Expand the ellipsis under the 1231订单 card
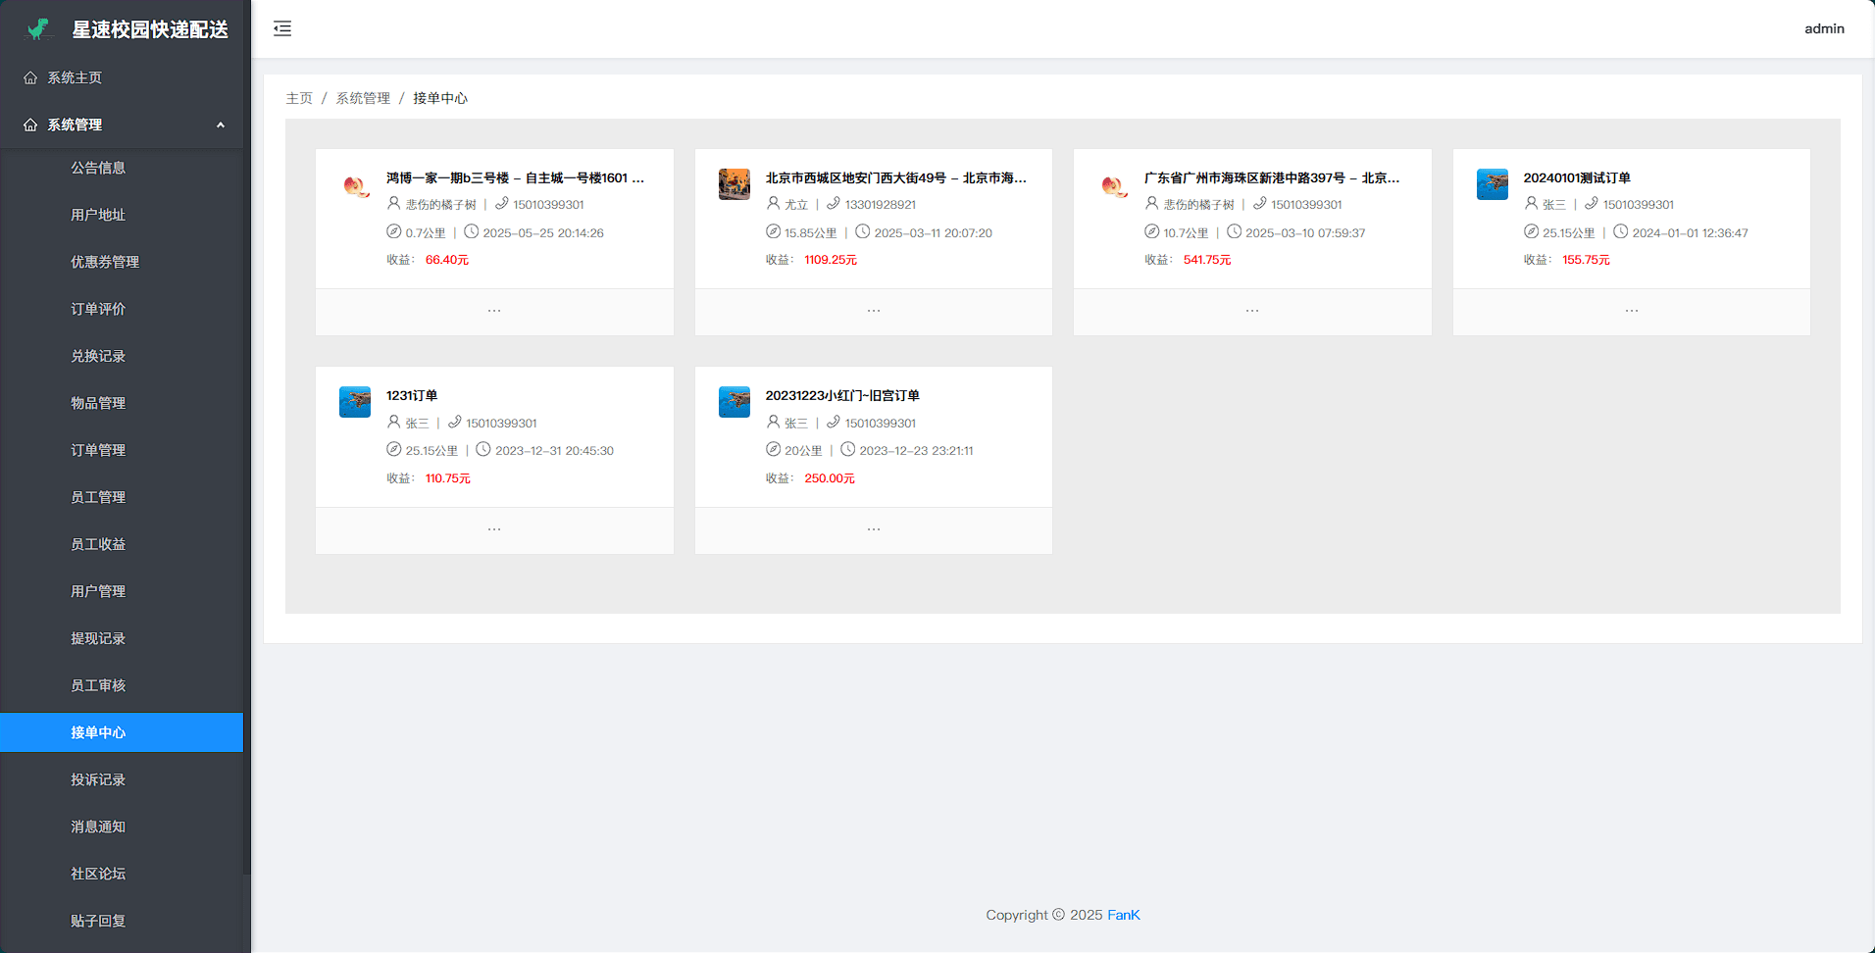The height and width of the screenshot is (953, 1875). point(494,529)
